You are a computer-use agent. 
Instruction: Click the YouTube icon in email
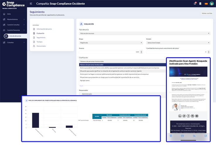click(197, 116)
